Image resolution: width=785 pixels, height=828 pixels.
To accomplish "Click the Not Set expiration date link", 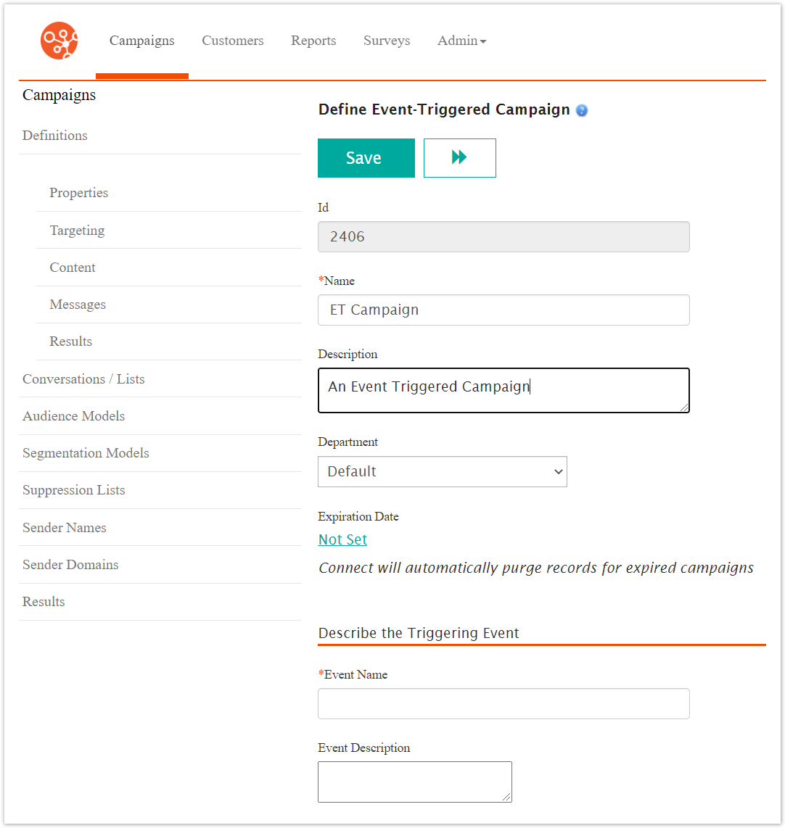I will tap(342, 539).
